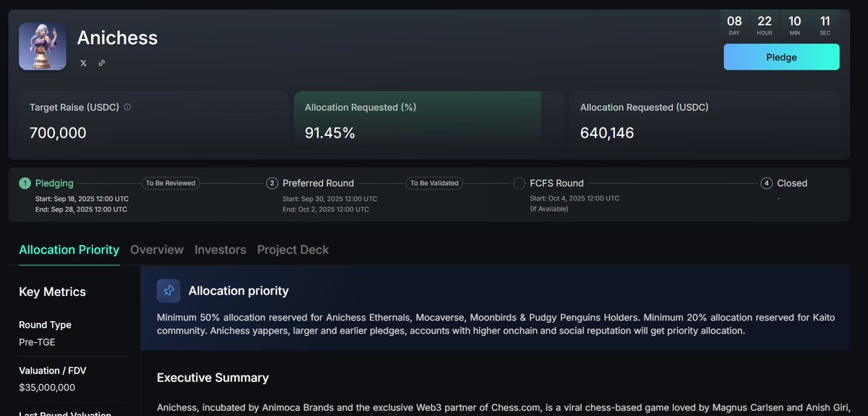Click the Preferred Round step 2 circle
868x416 pixels.
pos(272,183)
